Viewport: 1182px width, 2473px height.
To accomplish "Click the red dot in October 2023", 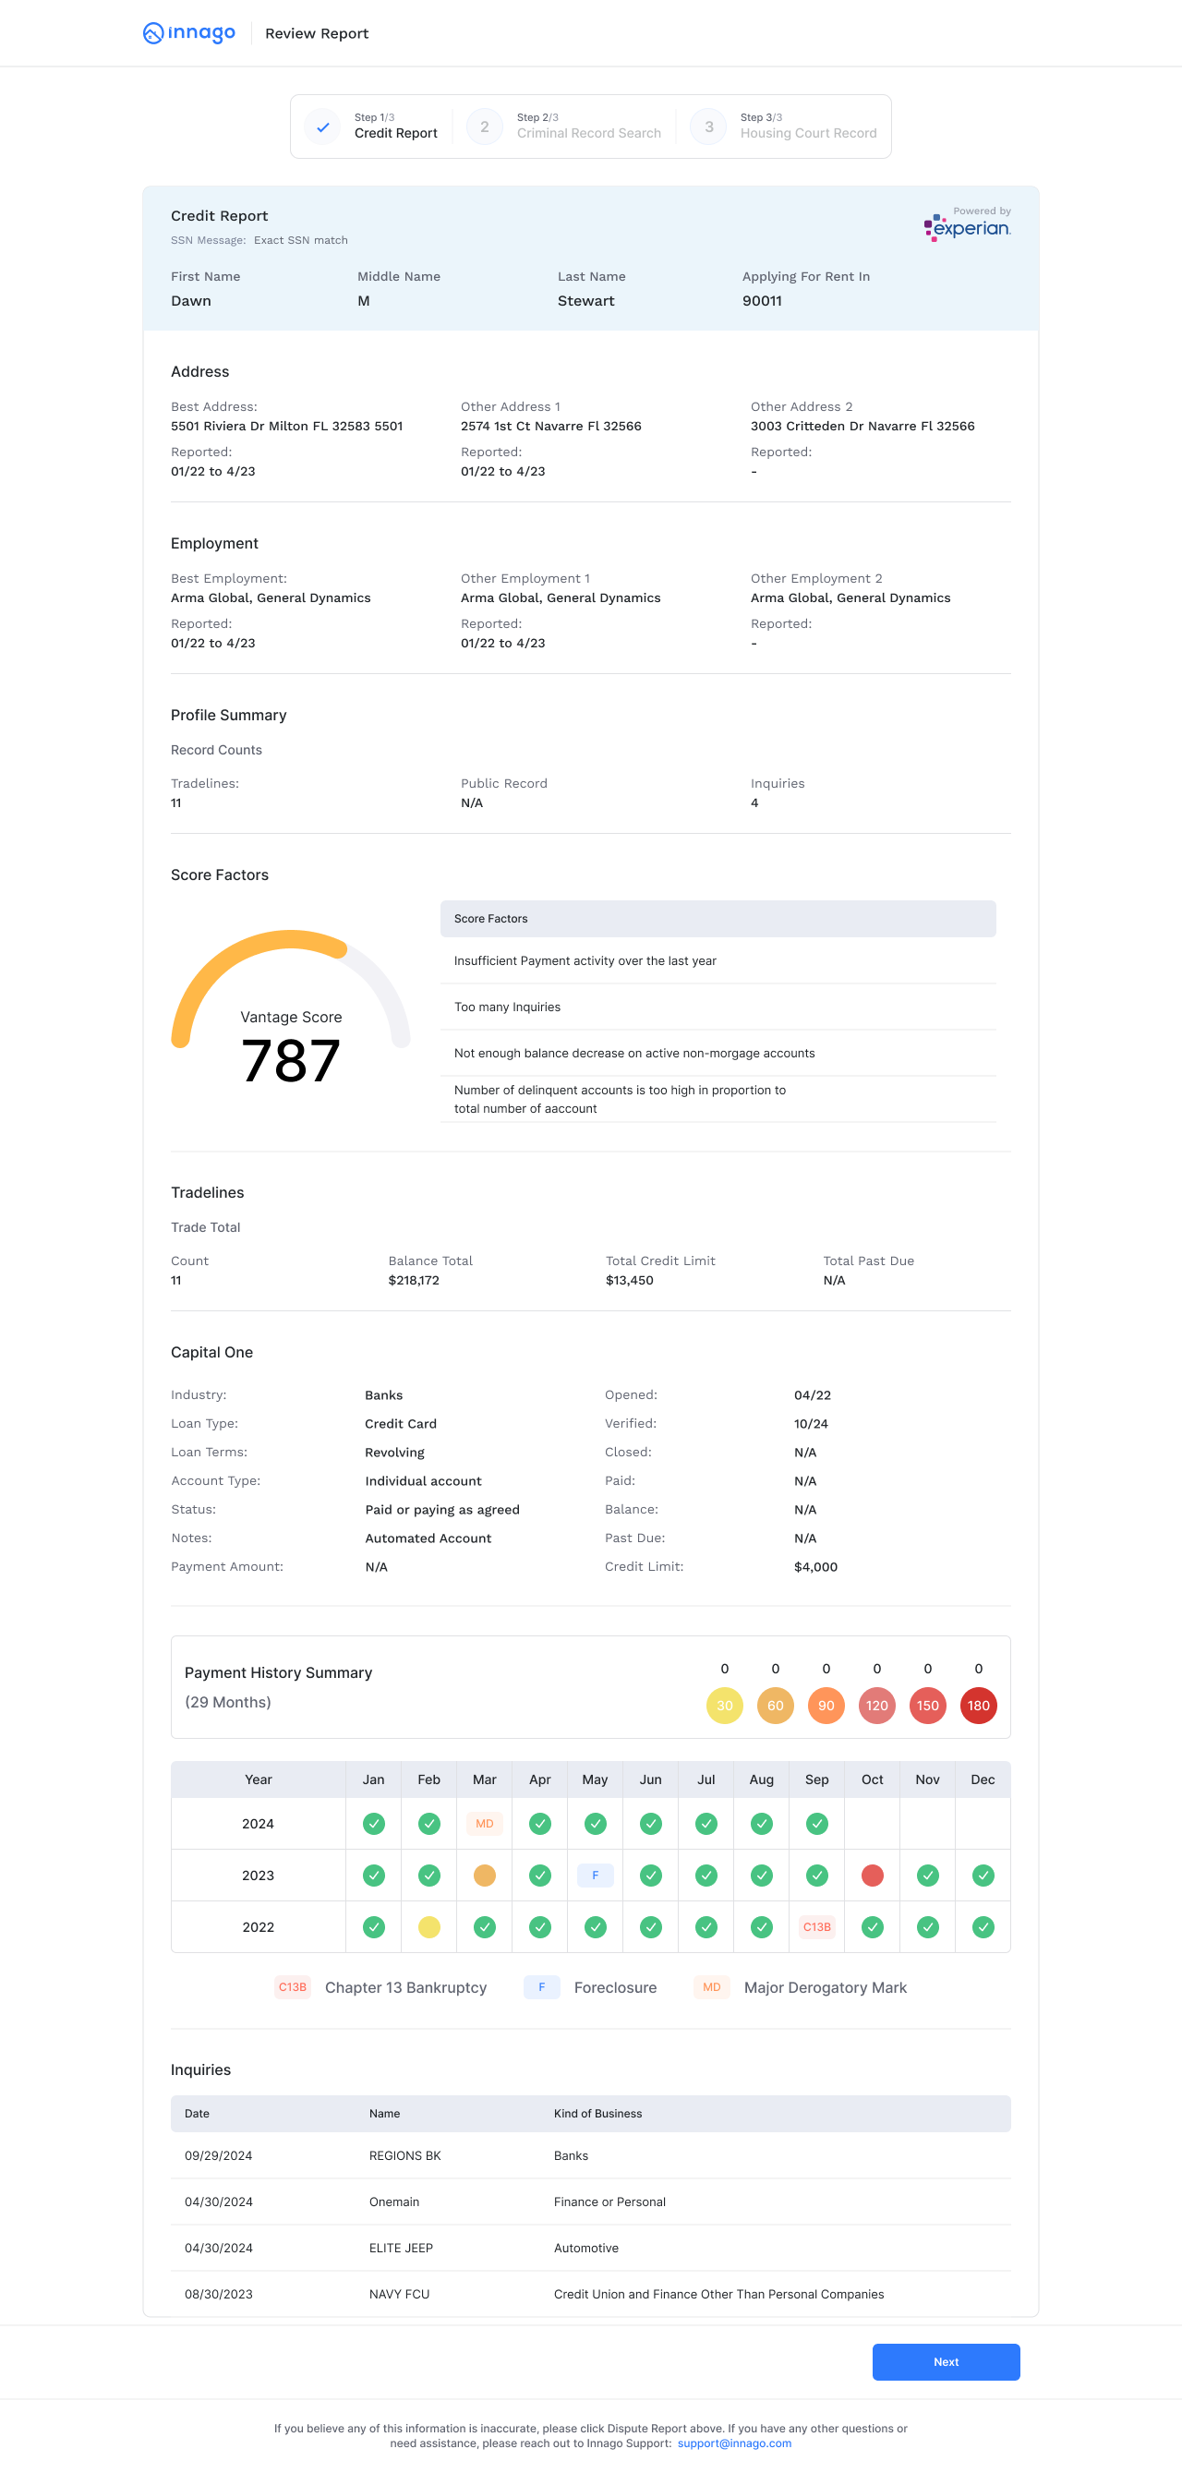I will pos(872,1875).
